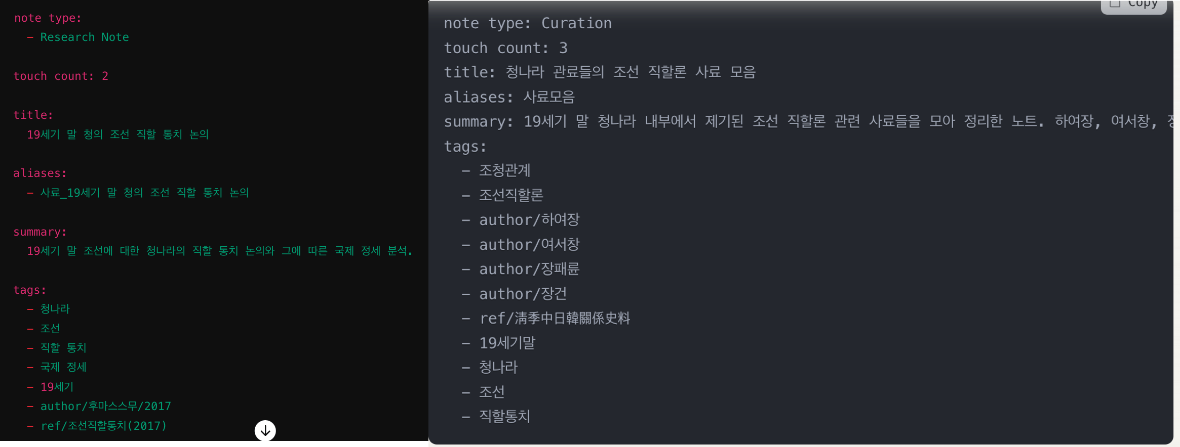Select the "touch count: 3" line

[505, 48]
